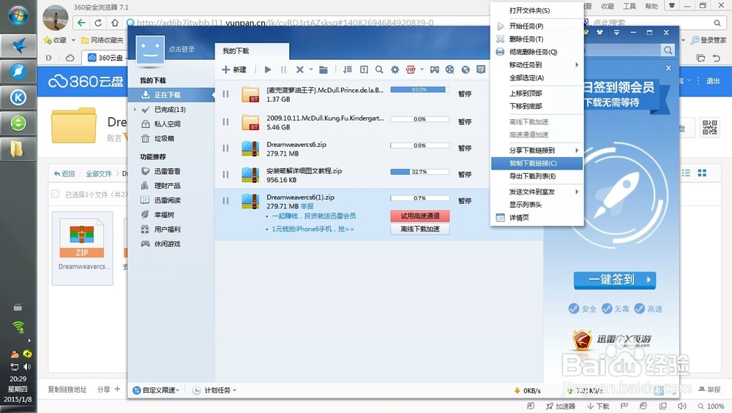Check the 已选择1个文件 checkbox in browser
Screen dimensions: 732x413
point(55,194)
